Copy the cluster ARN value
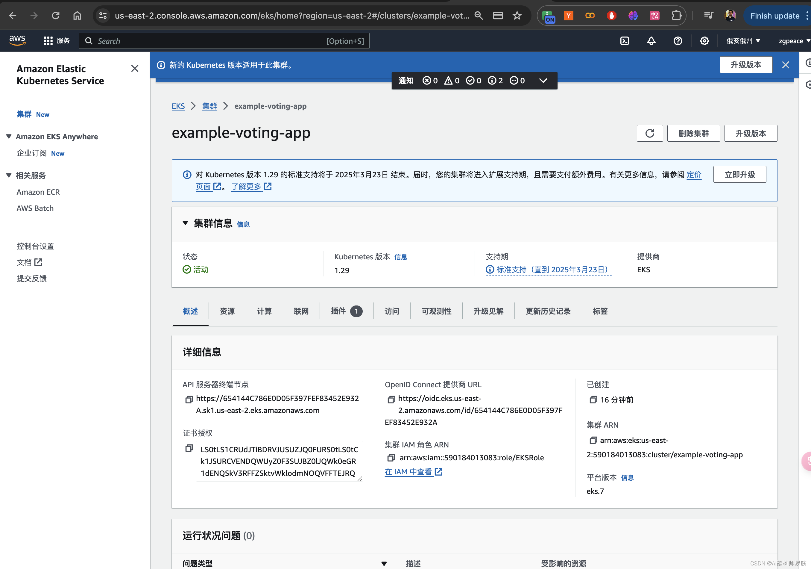Image resolution: width=811 pixels, height=569 pixels. pyautogui.click(x=593, y=440)
